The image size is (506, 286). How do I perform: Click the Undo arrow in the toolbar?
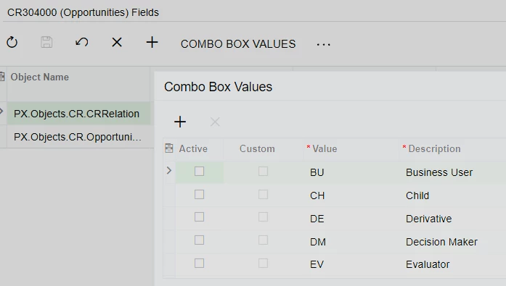pyautogui.click(x=81, y=42)
